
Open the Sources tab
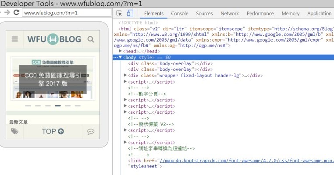pyautogui.click(x=204, y=14)
